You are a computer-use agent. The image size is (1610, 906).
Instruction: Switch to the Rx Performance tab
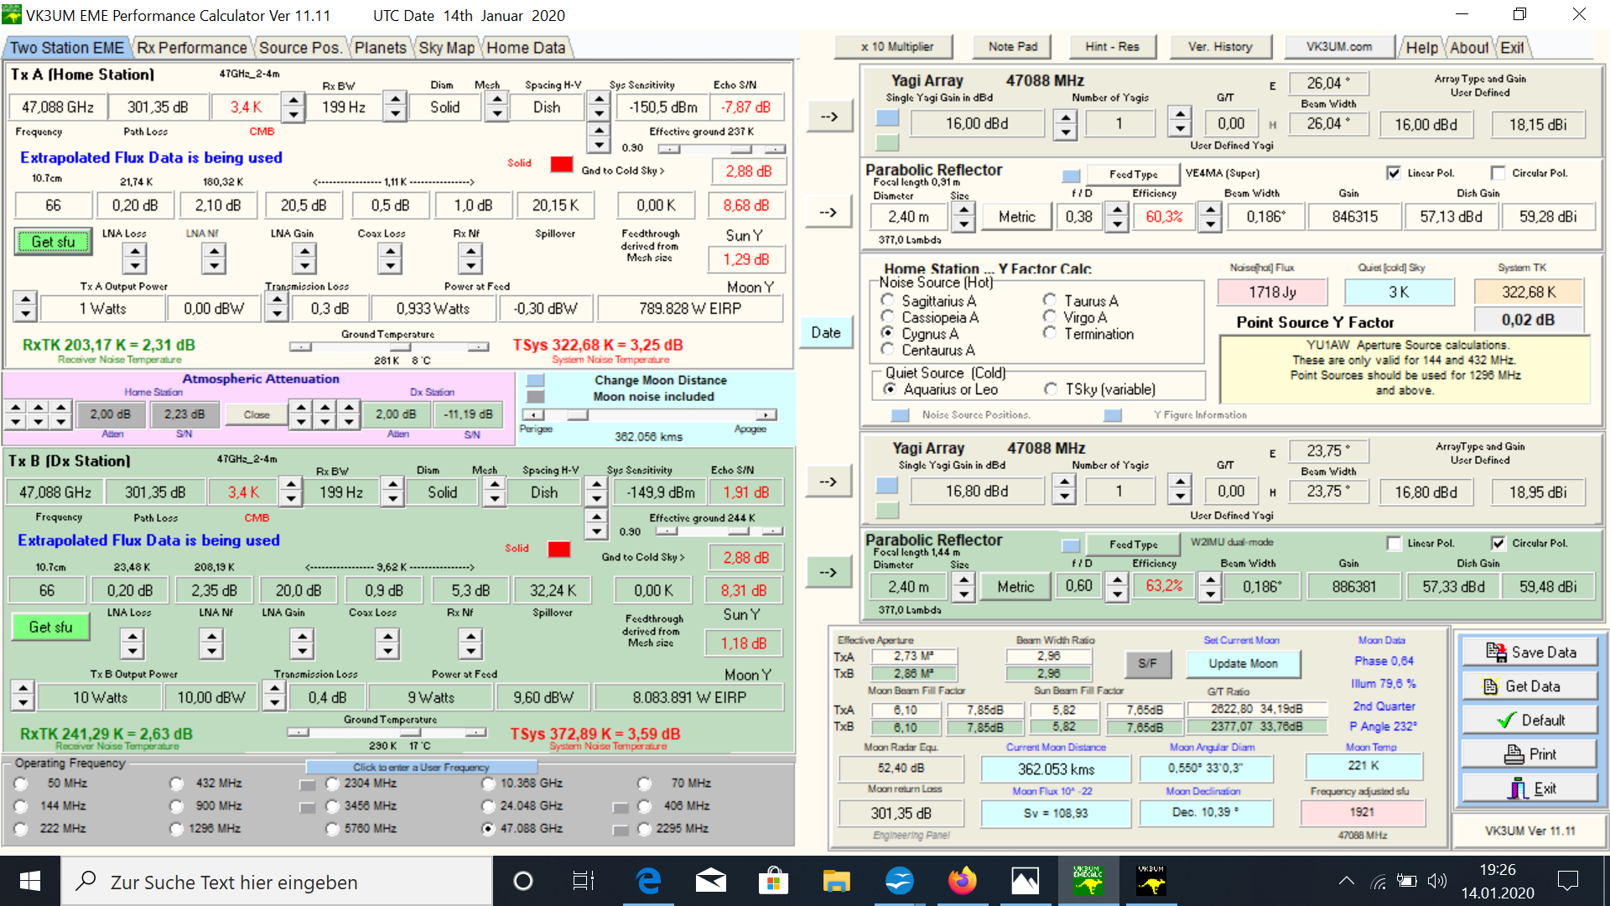pos(192,48)
